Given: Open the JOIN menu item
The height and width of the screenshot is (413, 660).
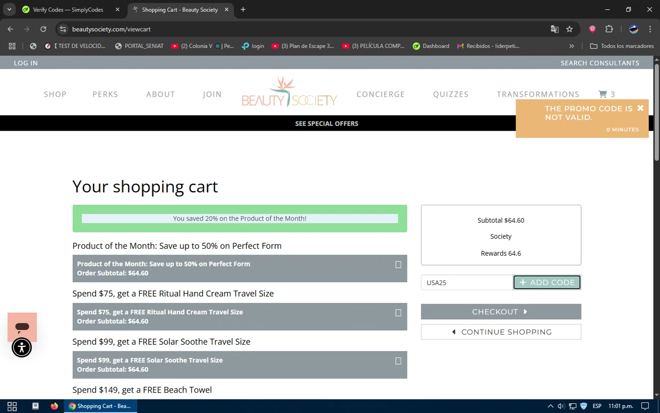Looking at the screenshot, I should coord(212,94).
